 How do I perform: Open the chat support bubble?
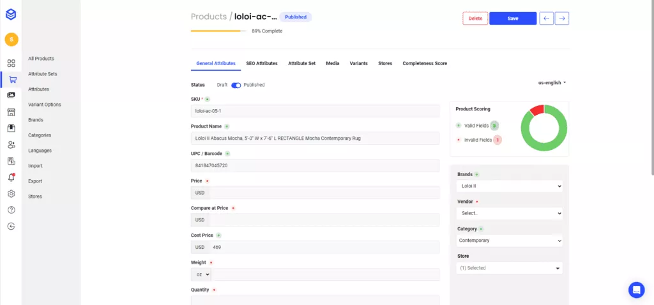tap(636, 290)
